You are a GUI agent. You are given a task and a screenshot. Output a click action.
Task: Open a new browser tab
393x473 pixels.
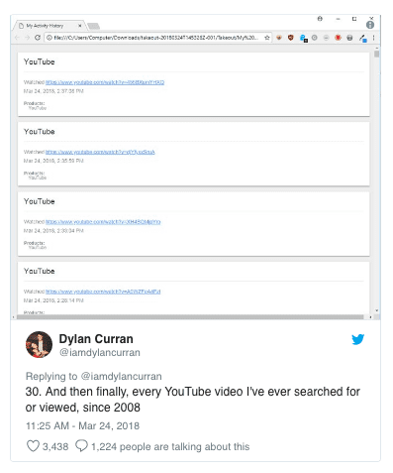94,26
